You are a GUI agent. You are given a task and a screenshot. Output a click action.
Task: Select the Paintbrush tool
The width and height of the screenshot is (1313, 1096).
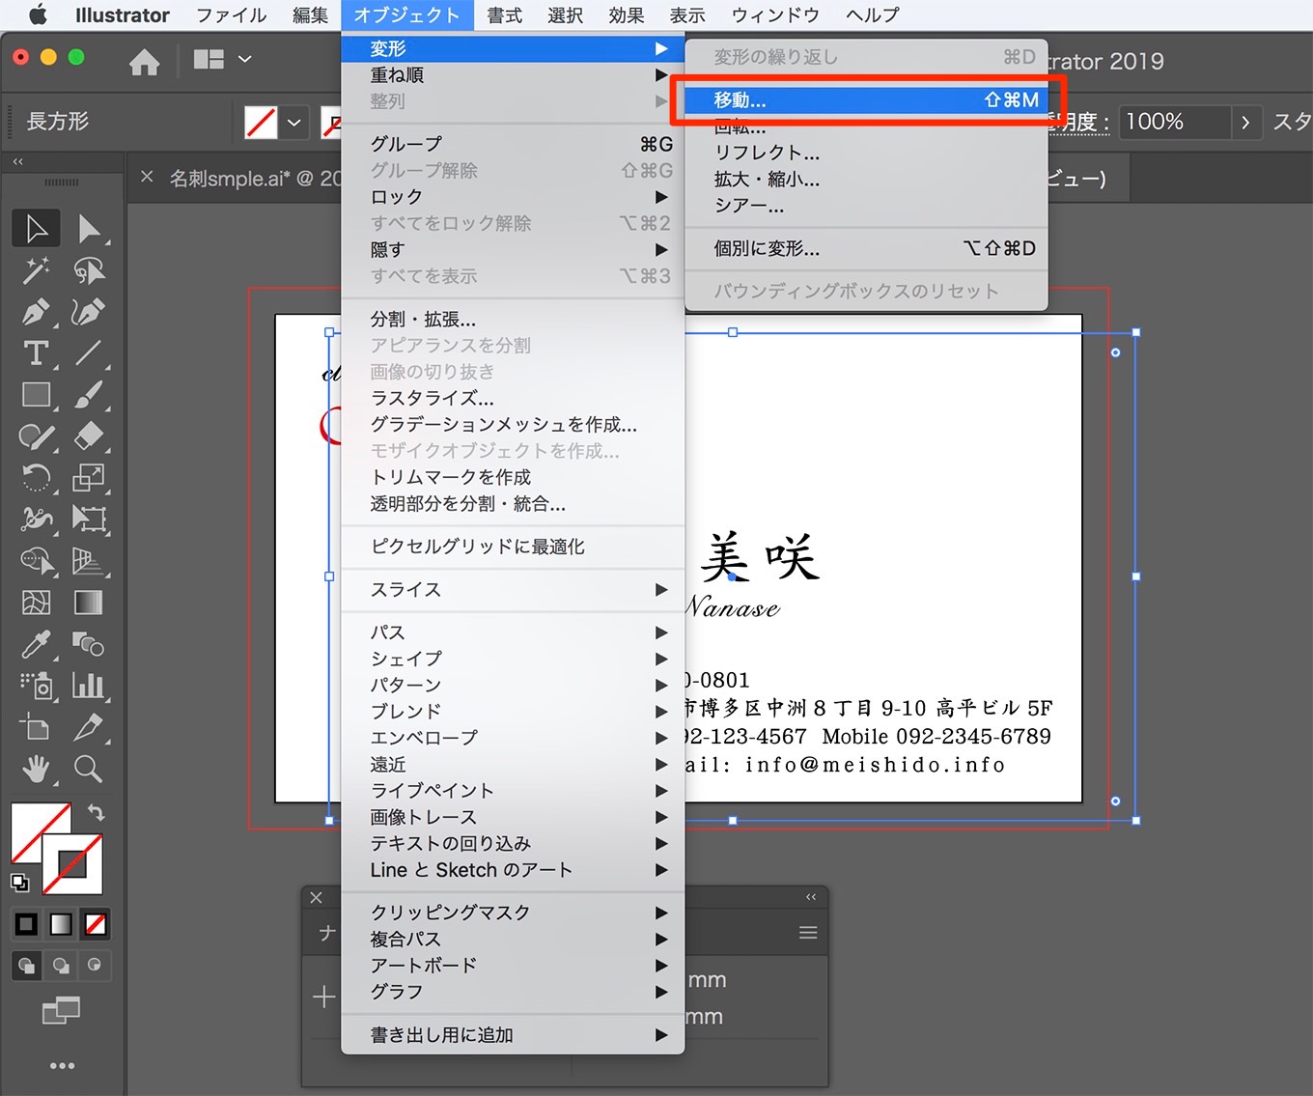tap(89, 395)
